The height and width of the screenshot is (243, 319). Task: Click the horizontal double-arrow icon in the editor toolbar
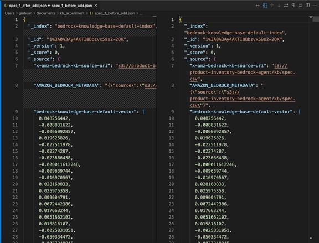point(258,6)
